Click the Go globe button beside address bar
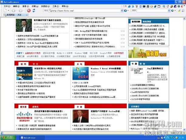This screenshot has width=186, height=140. (x=125, y=11)
